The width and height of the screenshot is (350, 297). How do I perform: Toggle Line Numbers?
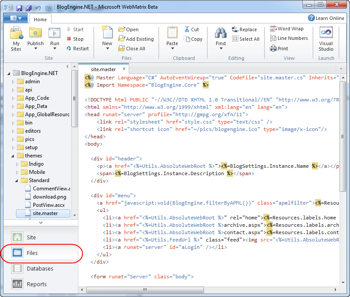click(289, 38)
